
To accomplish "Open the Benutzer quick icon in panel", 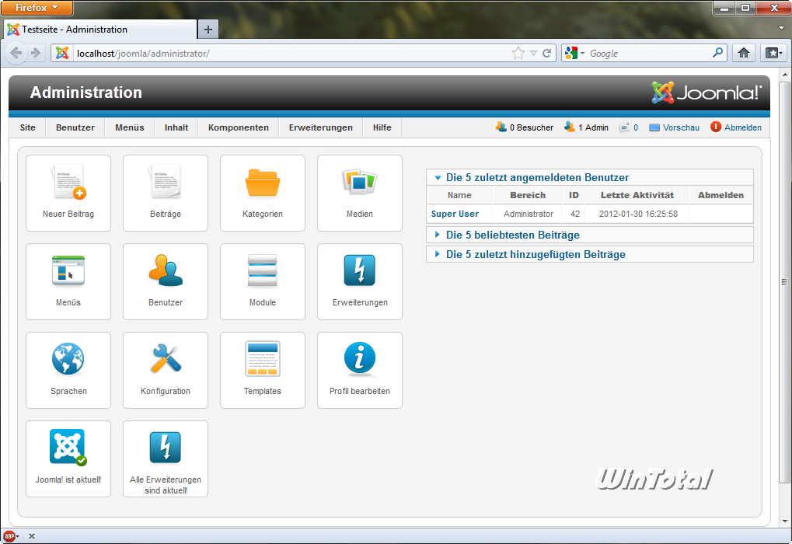I will click(166, 281).
